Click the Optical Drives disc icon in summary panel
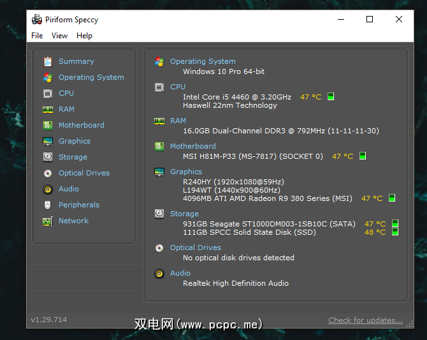This screenshot has height=340, width=427. (x=159, y=248)
